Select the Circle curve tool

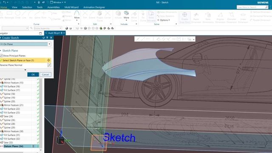18,15
